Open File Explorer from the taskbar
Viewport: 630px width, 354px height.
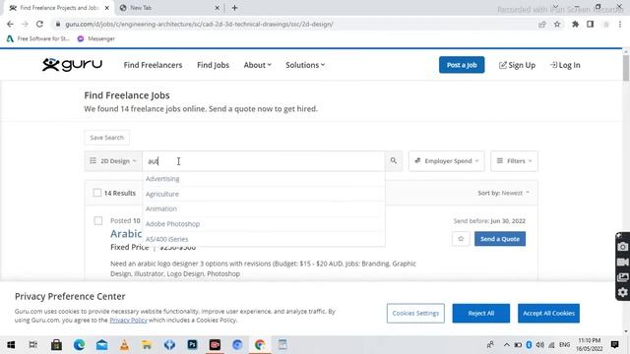coord(147,345)
